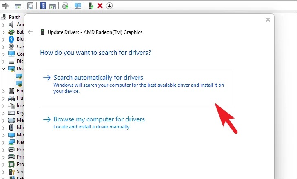Collapse the expanded Display adapters chevron
Image resolution: width=297 pixels, height=179 pixels.
pyautogui.click(x=3, y=69)
